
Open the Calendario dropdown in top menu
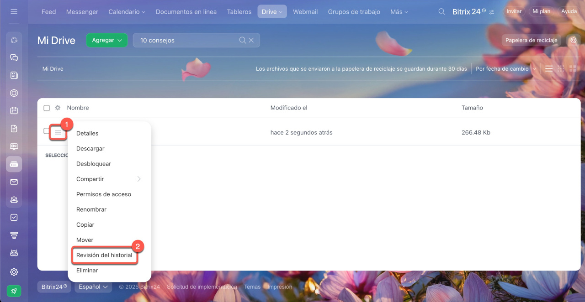[127, 12]
